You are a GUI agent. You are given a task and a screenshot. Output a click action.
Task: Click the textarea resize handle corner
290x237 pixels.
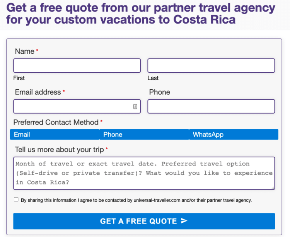tap(273, 188)
